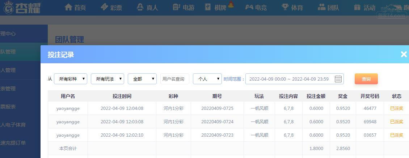Click the 用户名 column header
409x158 pixels.
coord(68,96)
